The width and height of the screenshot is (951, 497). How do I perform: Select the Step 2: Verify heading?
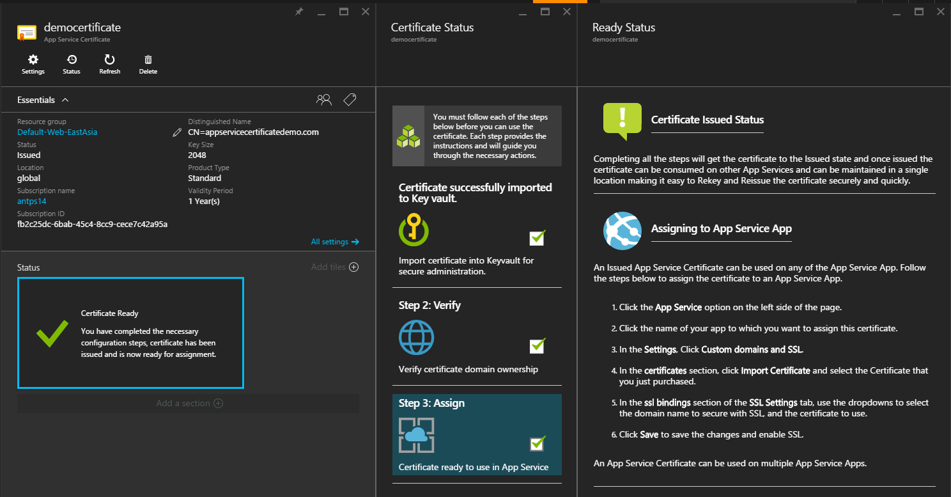click(429, 305)
